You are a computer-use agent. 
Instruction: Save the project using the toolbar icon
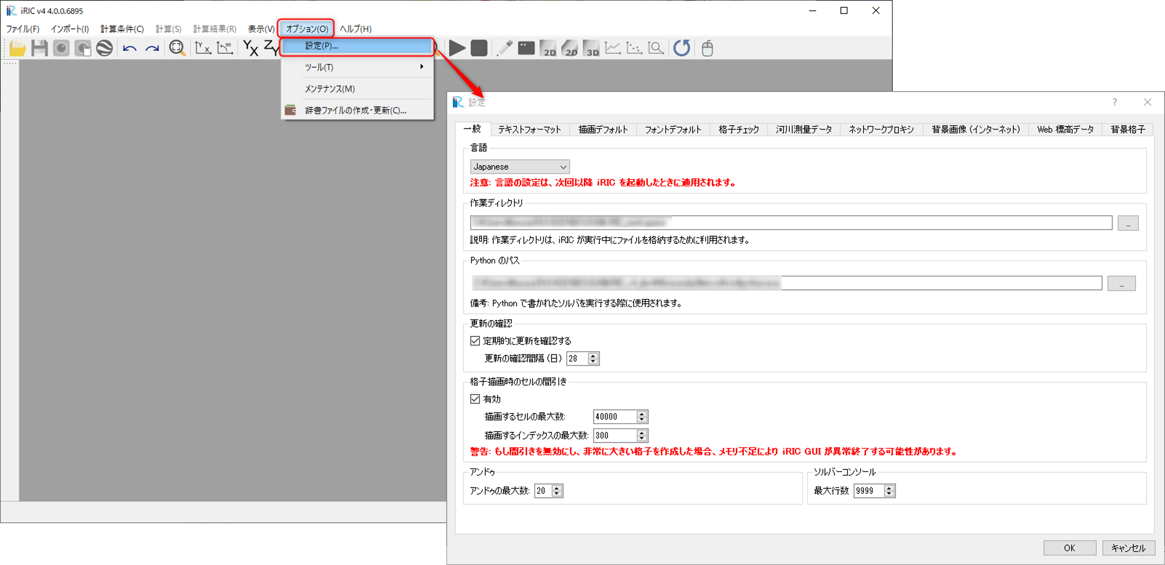(39, 48)
